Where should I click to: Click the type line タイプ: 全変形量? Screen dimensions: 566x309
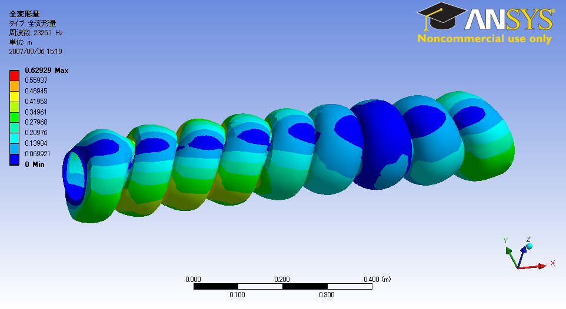32,23
